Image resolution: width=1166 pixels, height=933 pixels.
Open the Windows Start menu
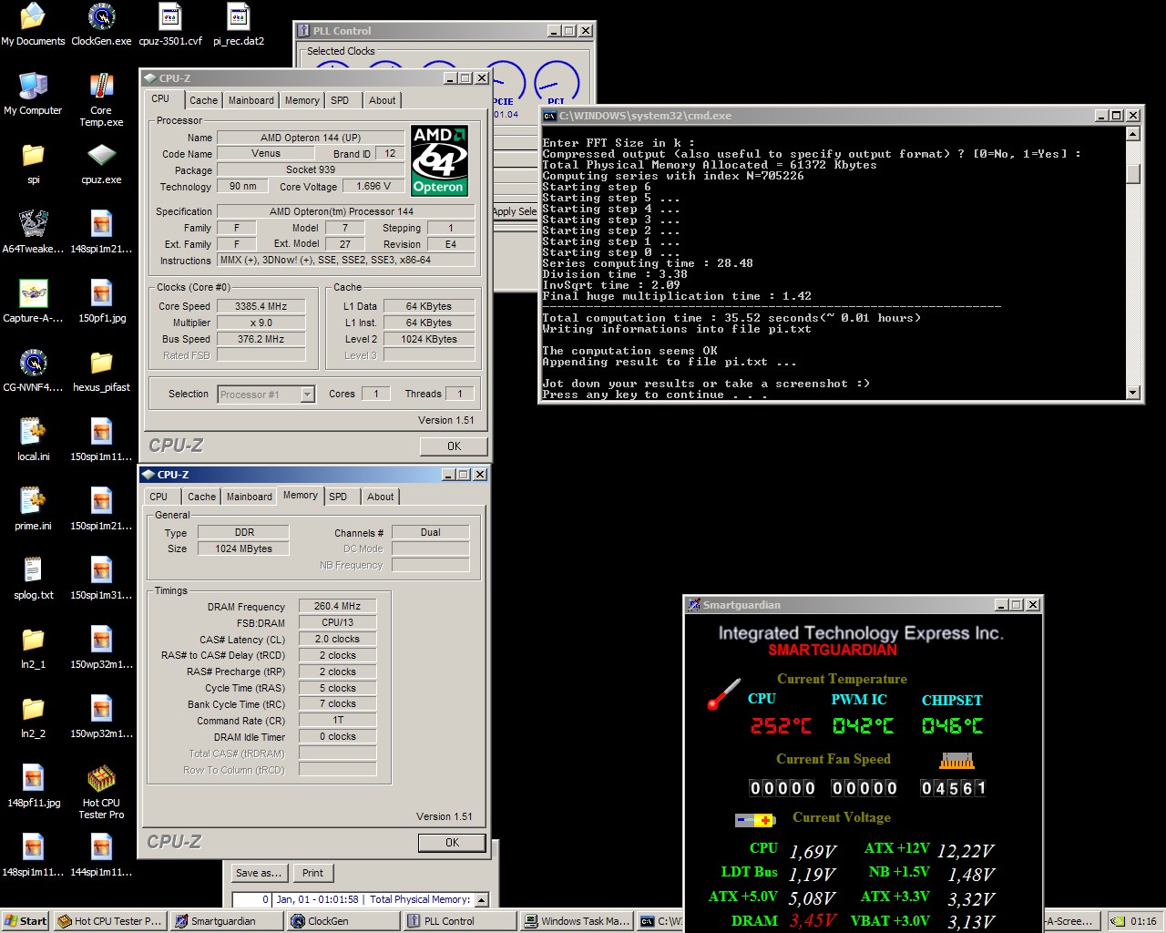[x=26, y=921]
